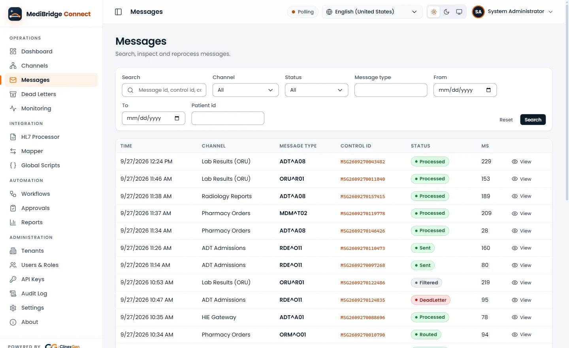This screenshot has height=348, width=569.
Task: Click the Tenants building icon
Action: click(x=13, y=251)
